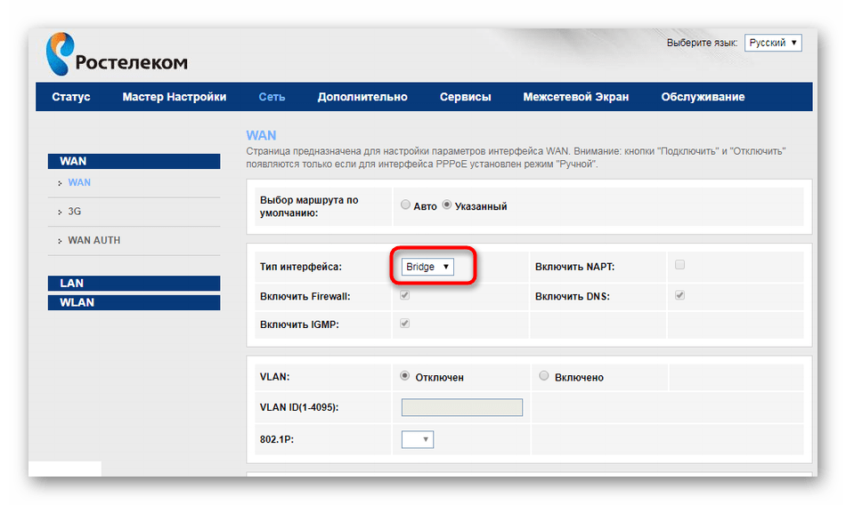Toggle the Включить DNS checkbox
This screenshot has height=505, width=846.
679,295
